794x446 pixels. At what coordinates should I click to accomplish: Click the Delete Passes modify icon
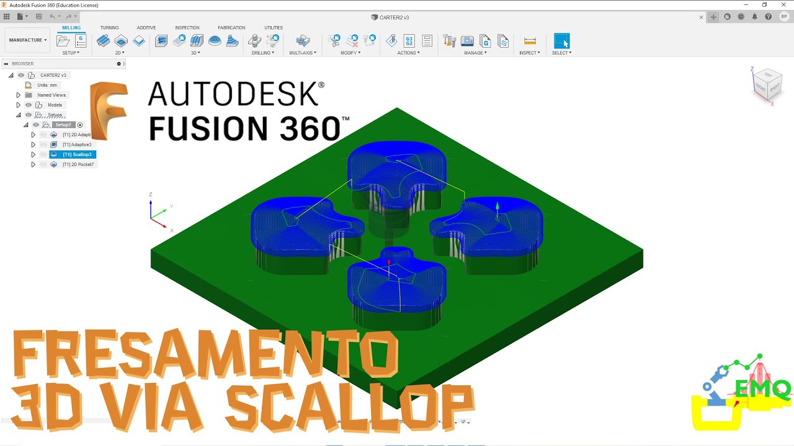[352, 41]
